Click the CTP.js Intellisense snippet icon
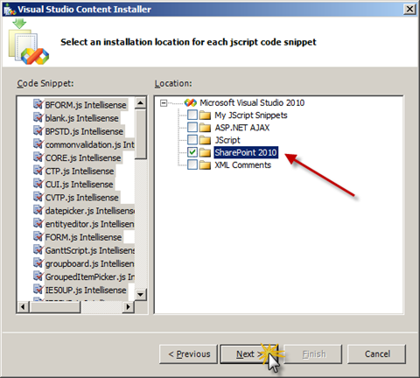 pyautogui.click(x=38, y=171)
